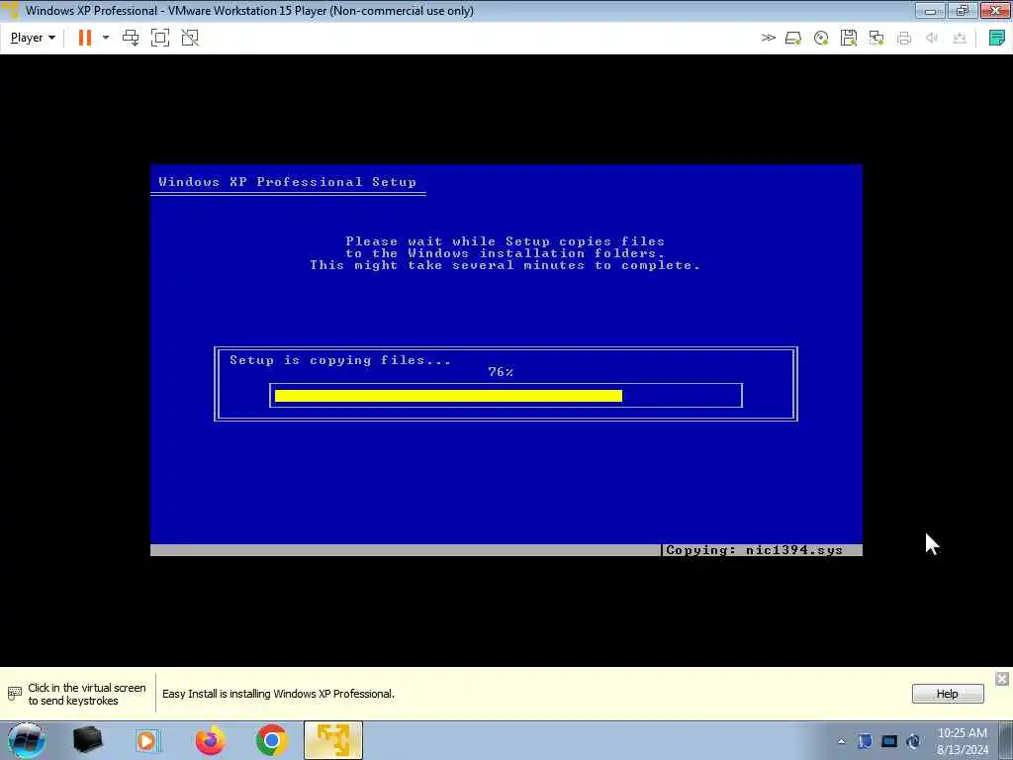
Task: Toggle Unity mode icon
Action: [190, 38]
